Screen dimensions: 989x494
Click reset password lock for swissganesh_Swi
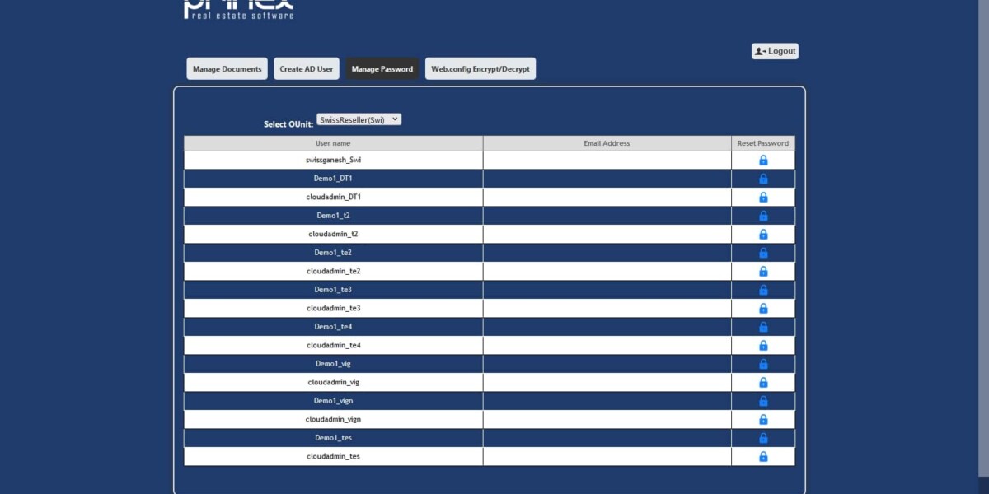(x=763, y=161)
